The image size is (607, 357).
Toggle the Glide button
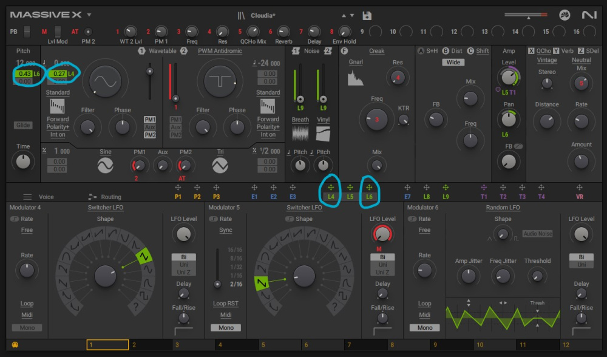pyautogui.click(x=23, y=125)
